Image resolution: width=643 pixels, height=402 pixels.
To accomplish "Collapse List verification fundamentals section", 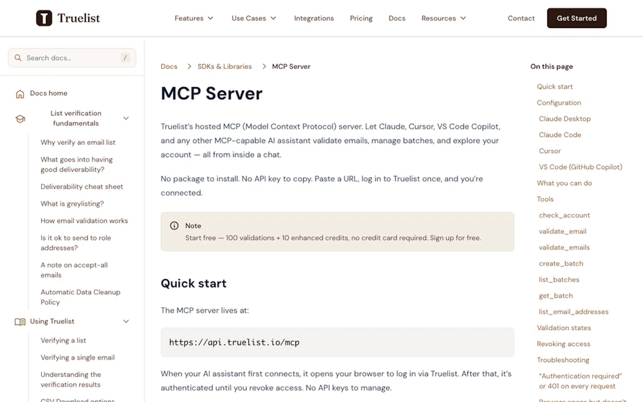I will point(126,118).
